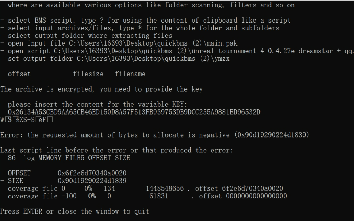
Task: Click the garbled characters line below the key
Action: [27, 120]
